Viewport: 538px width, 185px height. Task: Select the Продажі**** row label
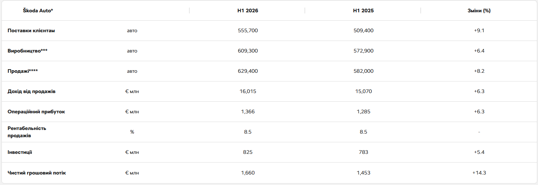pos(23,71)
